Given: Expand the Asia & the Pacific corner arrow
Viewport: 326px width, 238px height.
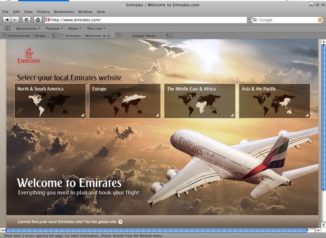Looking at the screenshot, I should point(307,115).
